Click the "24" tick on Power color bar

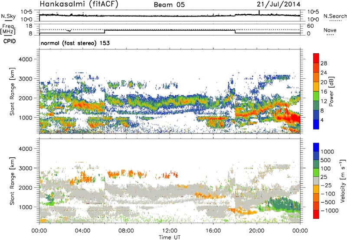click(324, 73)
